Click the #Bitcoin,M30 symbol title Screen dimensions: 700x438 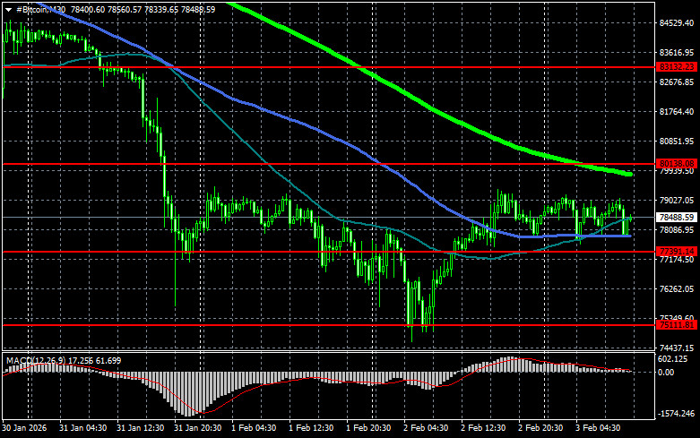40,9
